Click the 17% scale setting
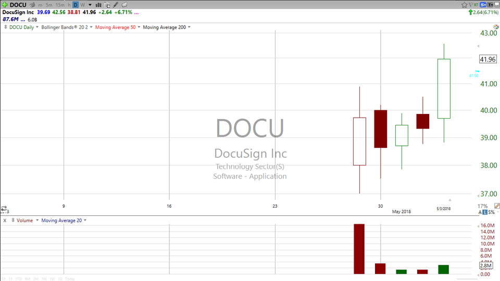The height and width of the screenshot is (281, 500). (482, 206)
